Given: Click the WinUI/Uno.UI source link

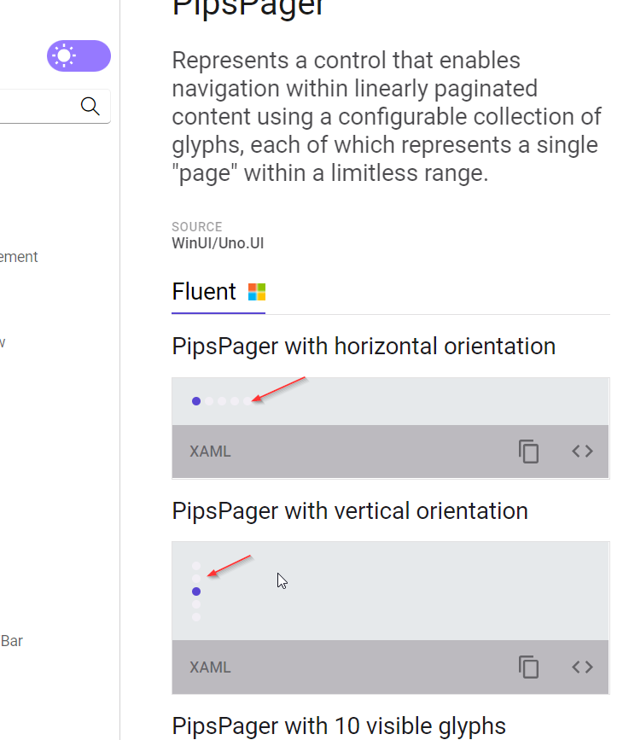Looking at the screenshot, I should pos(218,242).
